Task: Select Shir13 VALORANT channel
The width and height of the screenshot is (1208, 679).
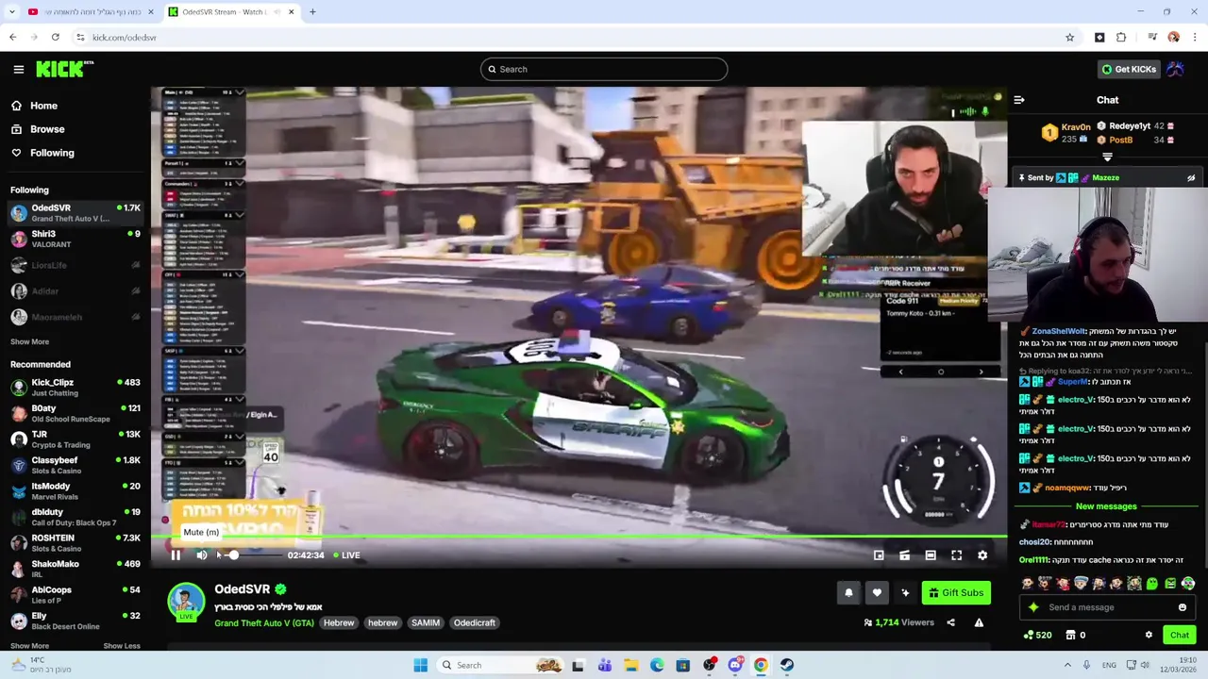Action: click(x=75, y=239)
